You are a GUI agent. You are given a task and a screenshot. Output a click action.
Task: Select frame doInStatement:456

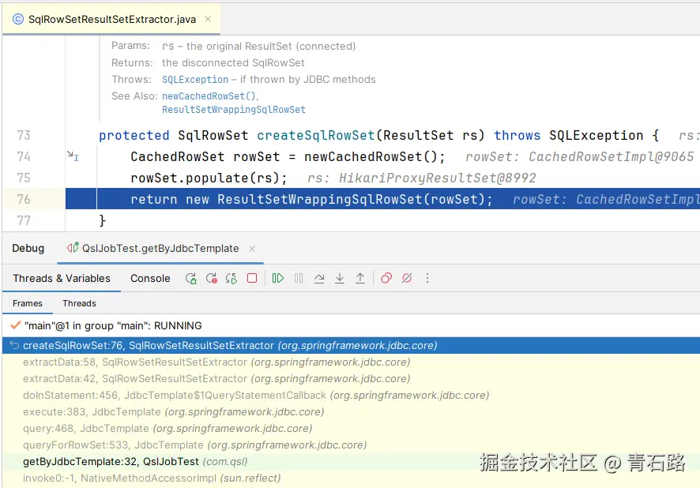click(x=351, y=396)
